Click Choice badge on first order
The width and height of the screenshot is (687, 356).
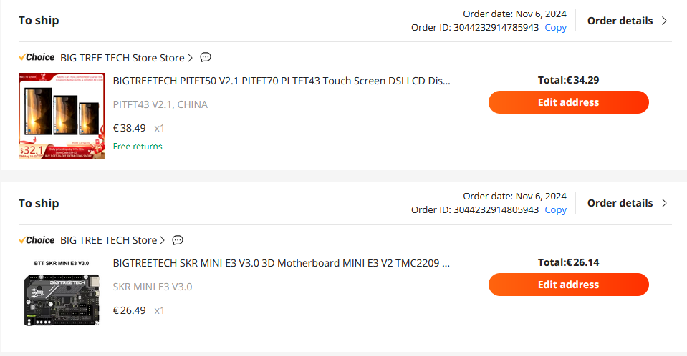(x=37, y=57)
